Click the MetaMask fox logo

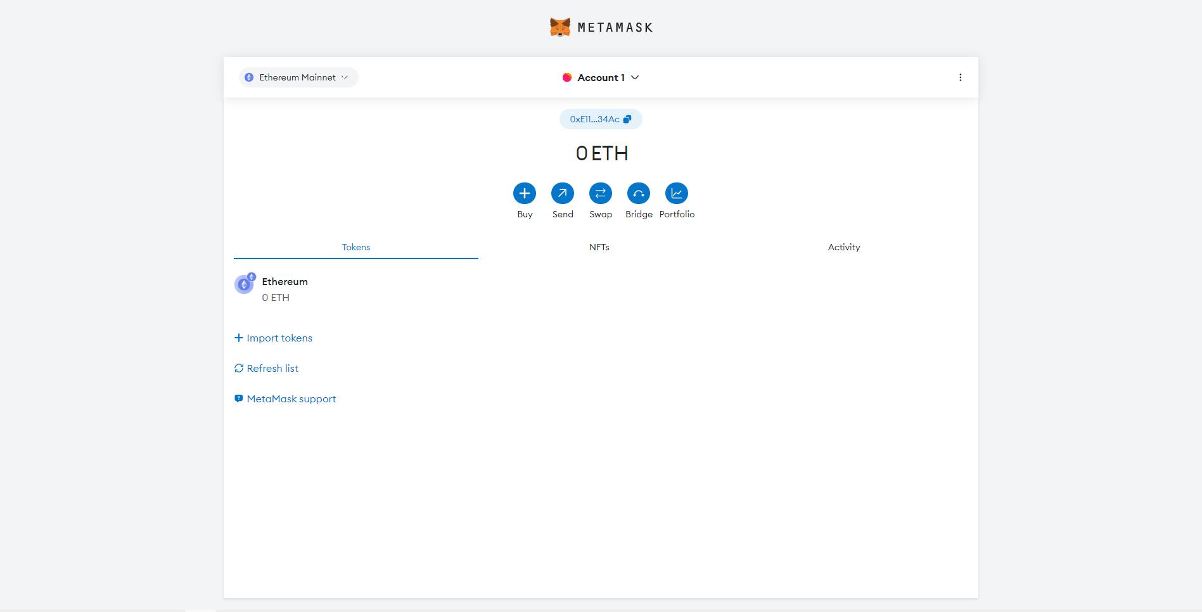click(560, 27)
